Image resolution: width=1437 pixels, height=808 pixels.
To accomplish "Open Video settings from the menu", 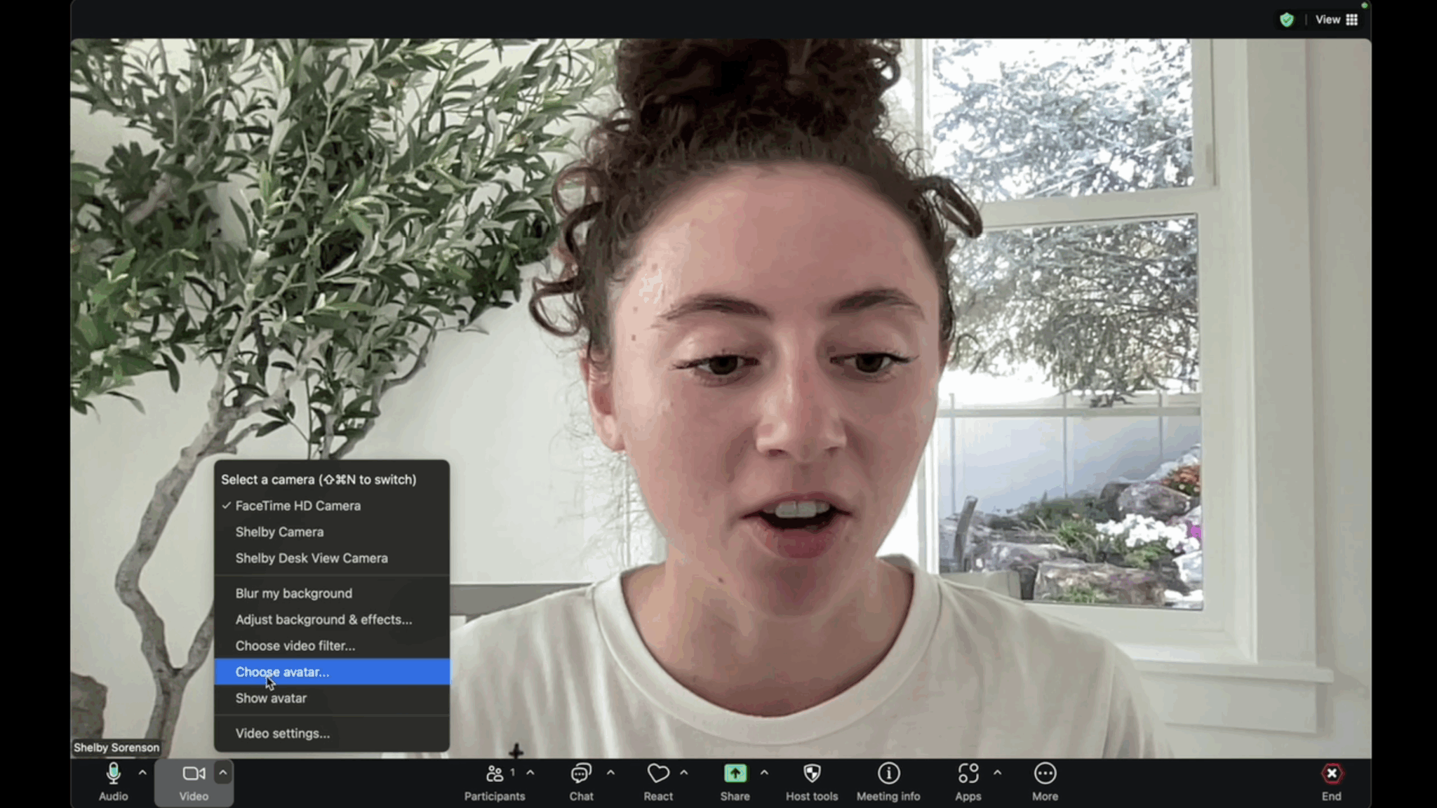I will (x=282, y=732).
